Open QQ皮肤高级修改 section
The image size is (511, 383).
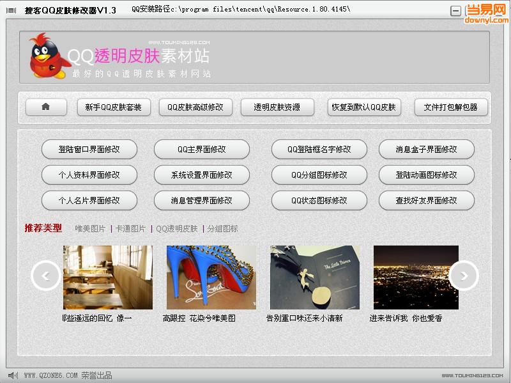click(x=195, y=107)
